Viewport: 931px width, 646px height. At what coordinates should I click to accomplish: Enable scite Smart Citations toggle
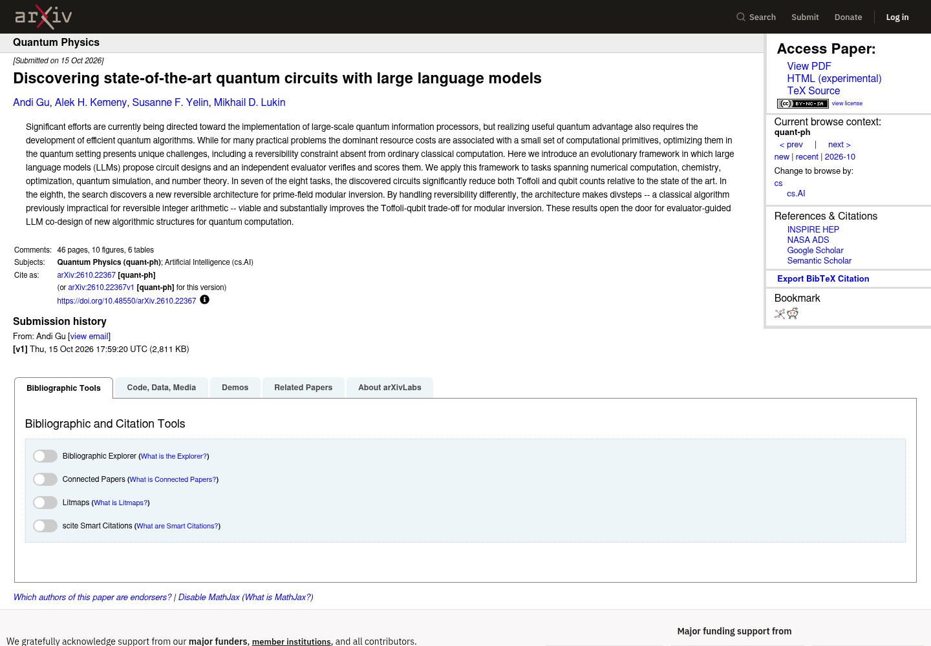[45, 526]
